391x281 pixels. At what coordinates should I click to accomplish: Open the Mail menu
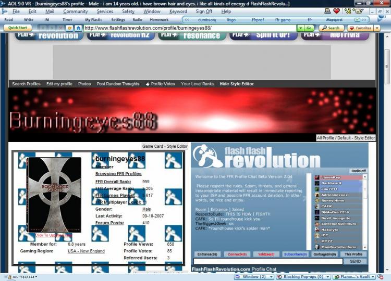click(x=50, y=11)
